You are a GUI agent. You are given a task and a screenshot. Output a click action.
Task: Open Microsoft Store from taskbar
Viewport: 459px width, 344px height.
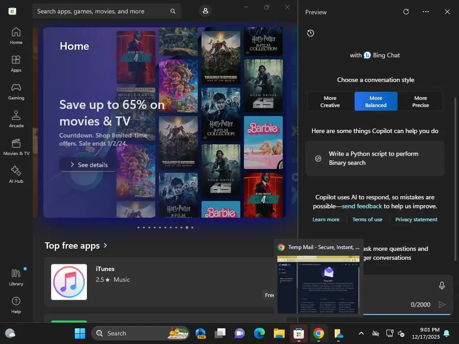click(x=299, y=333)
